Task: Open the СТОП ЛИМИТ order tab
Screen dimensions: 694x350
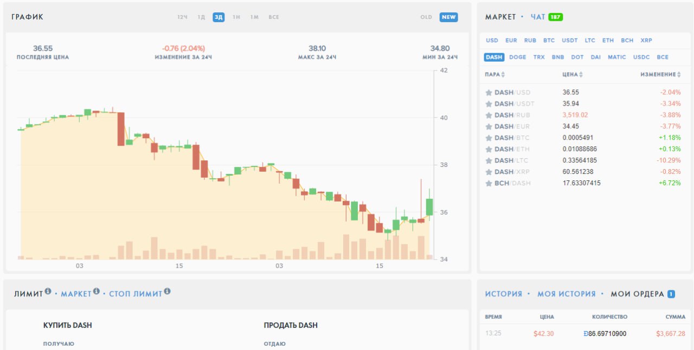Action: (x=136, y=294)
